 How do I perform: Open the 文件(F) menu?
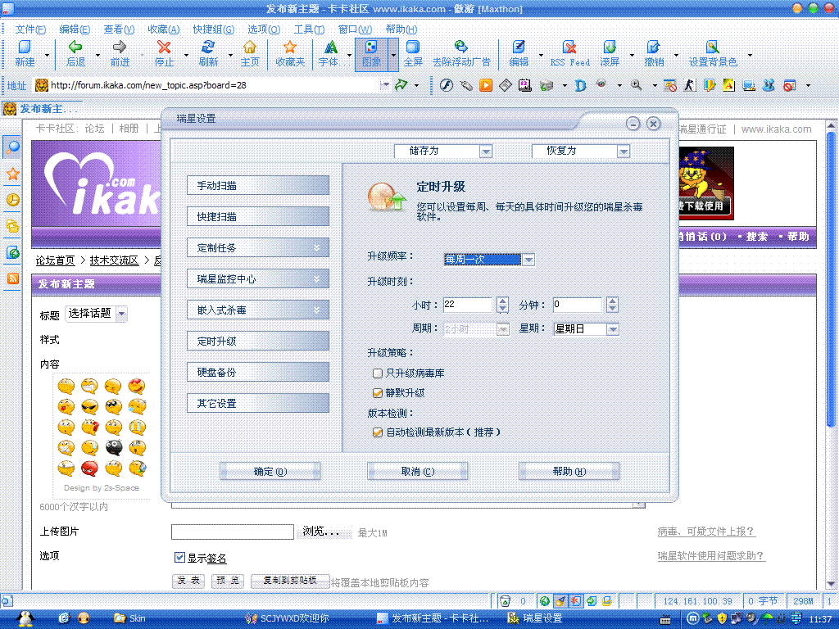[x=30, y=29]
